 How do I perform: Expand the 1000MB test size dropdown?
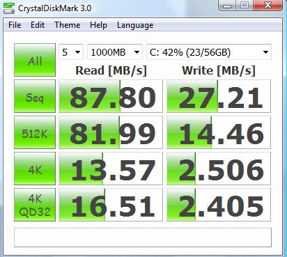coord(115,52)
